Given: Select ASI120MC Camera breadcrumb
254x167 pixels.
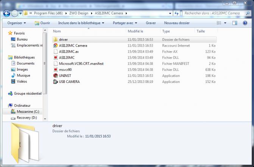Looking at the screenshot, I should point(109,13).
